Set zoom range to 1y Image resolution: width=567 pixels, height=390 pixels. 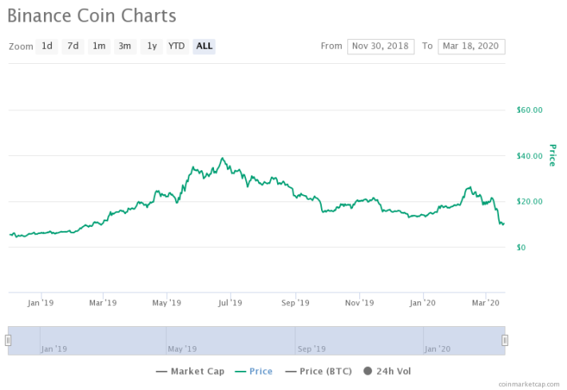coord(152,46)
